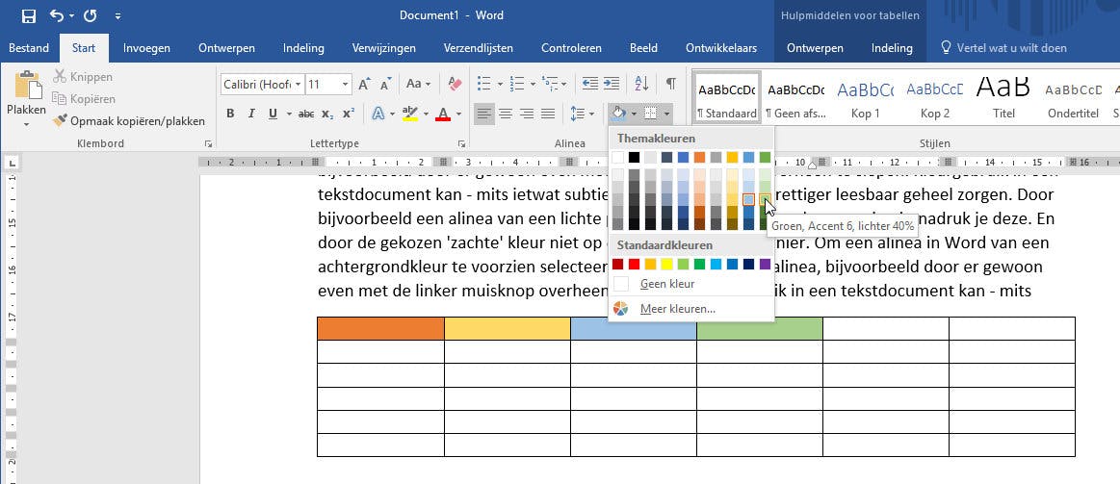The image size is (1120, 484).
Task: Toggle strikethrough abc formatting
Action: pos(305,114)
